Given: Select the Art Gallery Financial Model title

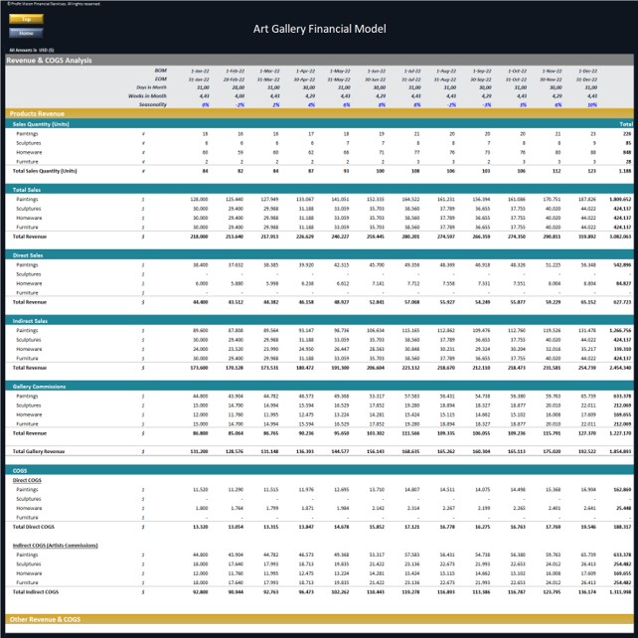Looking at the screenshot, I should 319,29.
